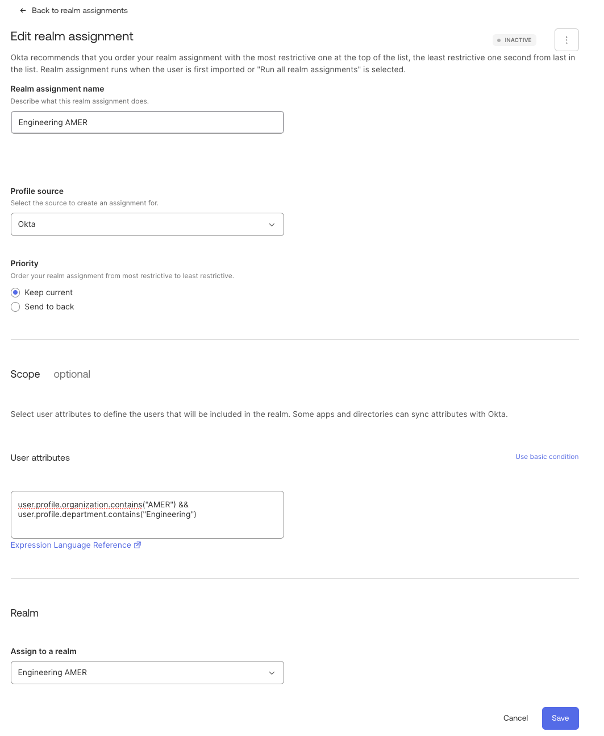The width and height of the screenshot is (604, 736).
Task: Open the Expression Language Reference link
Action: pos(71,545)
